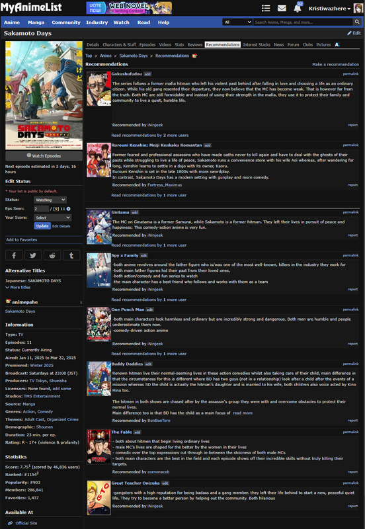Click animepahe Sakamoto Days link
The height and width of the screenshot is (529, 365).
click(x=20, y=311)
